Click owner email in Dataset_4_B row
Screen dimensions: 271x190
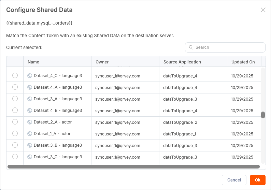coord(118,111)
